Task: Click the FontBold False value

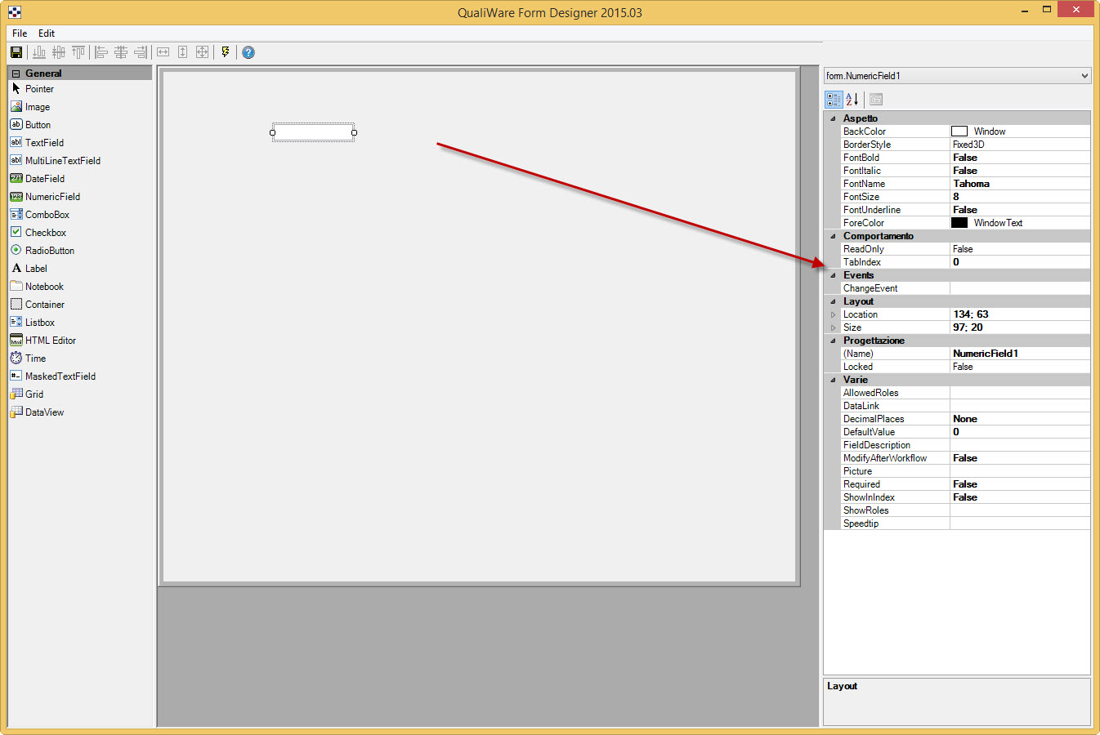Action: [x=1020, y=158]
